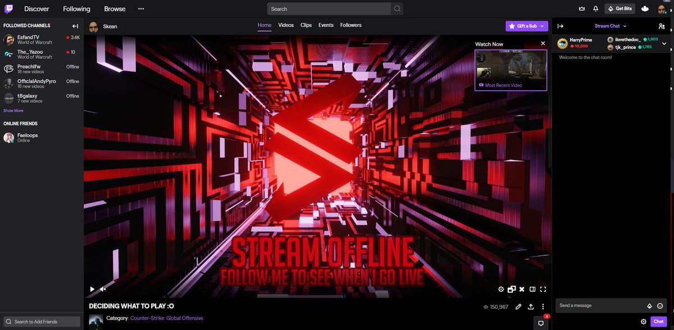Switch to the Clips tab

click(306, 25)
